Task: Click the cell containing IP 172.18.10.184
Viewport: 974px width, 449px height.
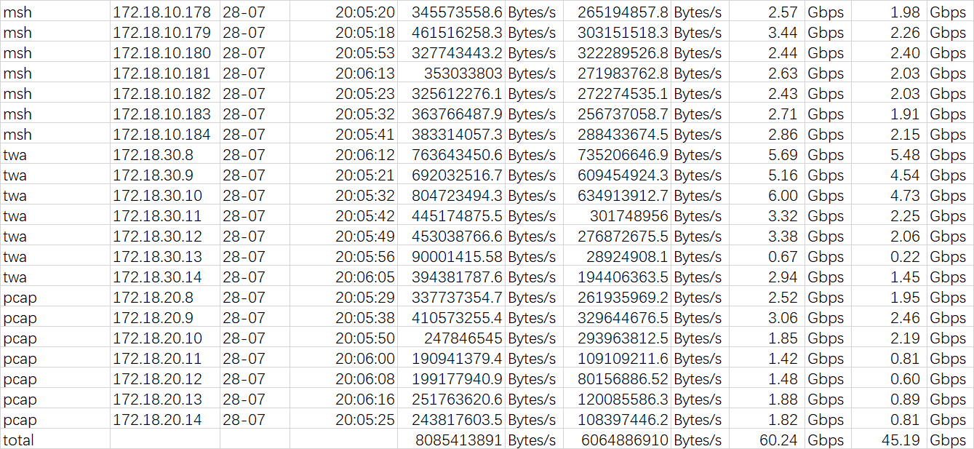Action: [x=161, y=135]
